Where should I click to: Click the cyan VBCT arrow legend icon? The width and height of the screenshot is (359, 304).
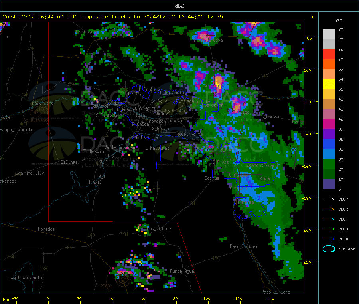pos(329,219)
